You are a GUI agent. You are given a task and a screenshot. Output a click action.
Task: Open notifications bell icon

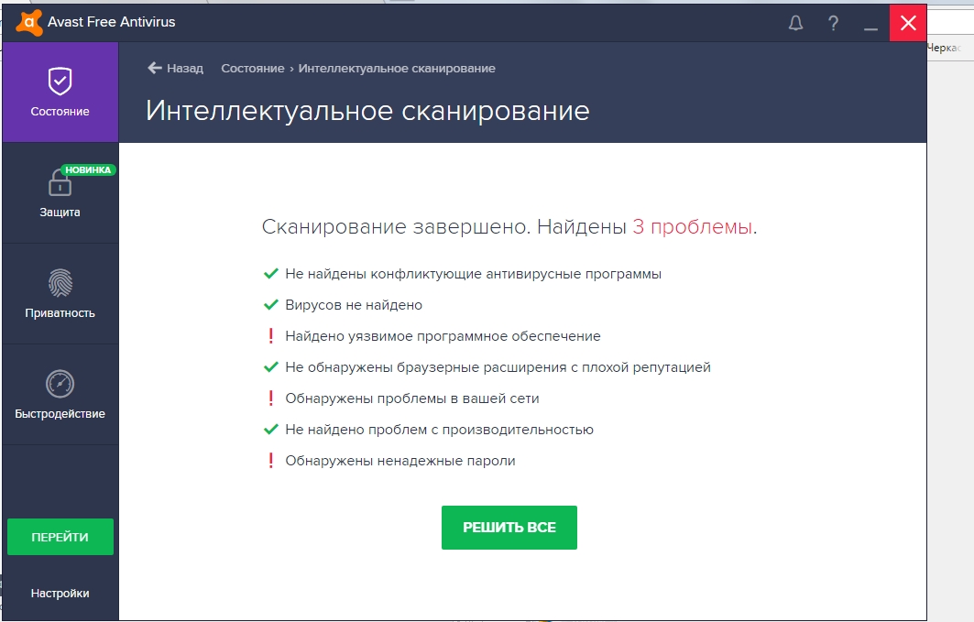[x=795, y=24]
